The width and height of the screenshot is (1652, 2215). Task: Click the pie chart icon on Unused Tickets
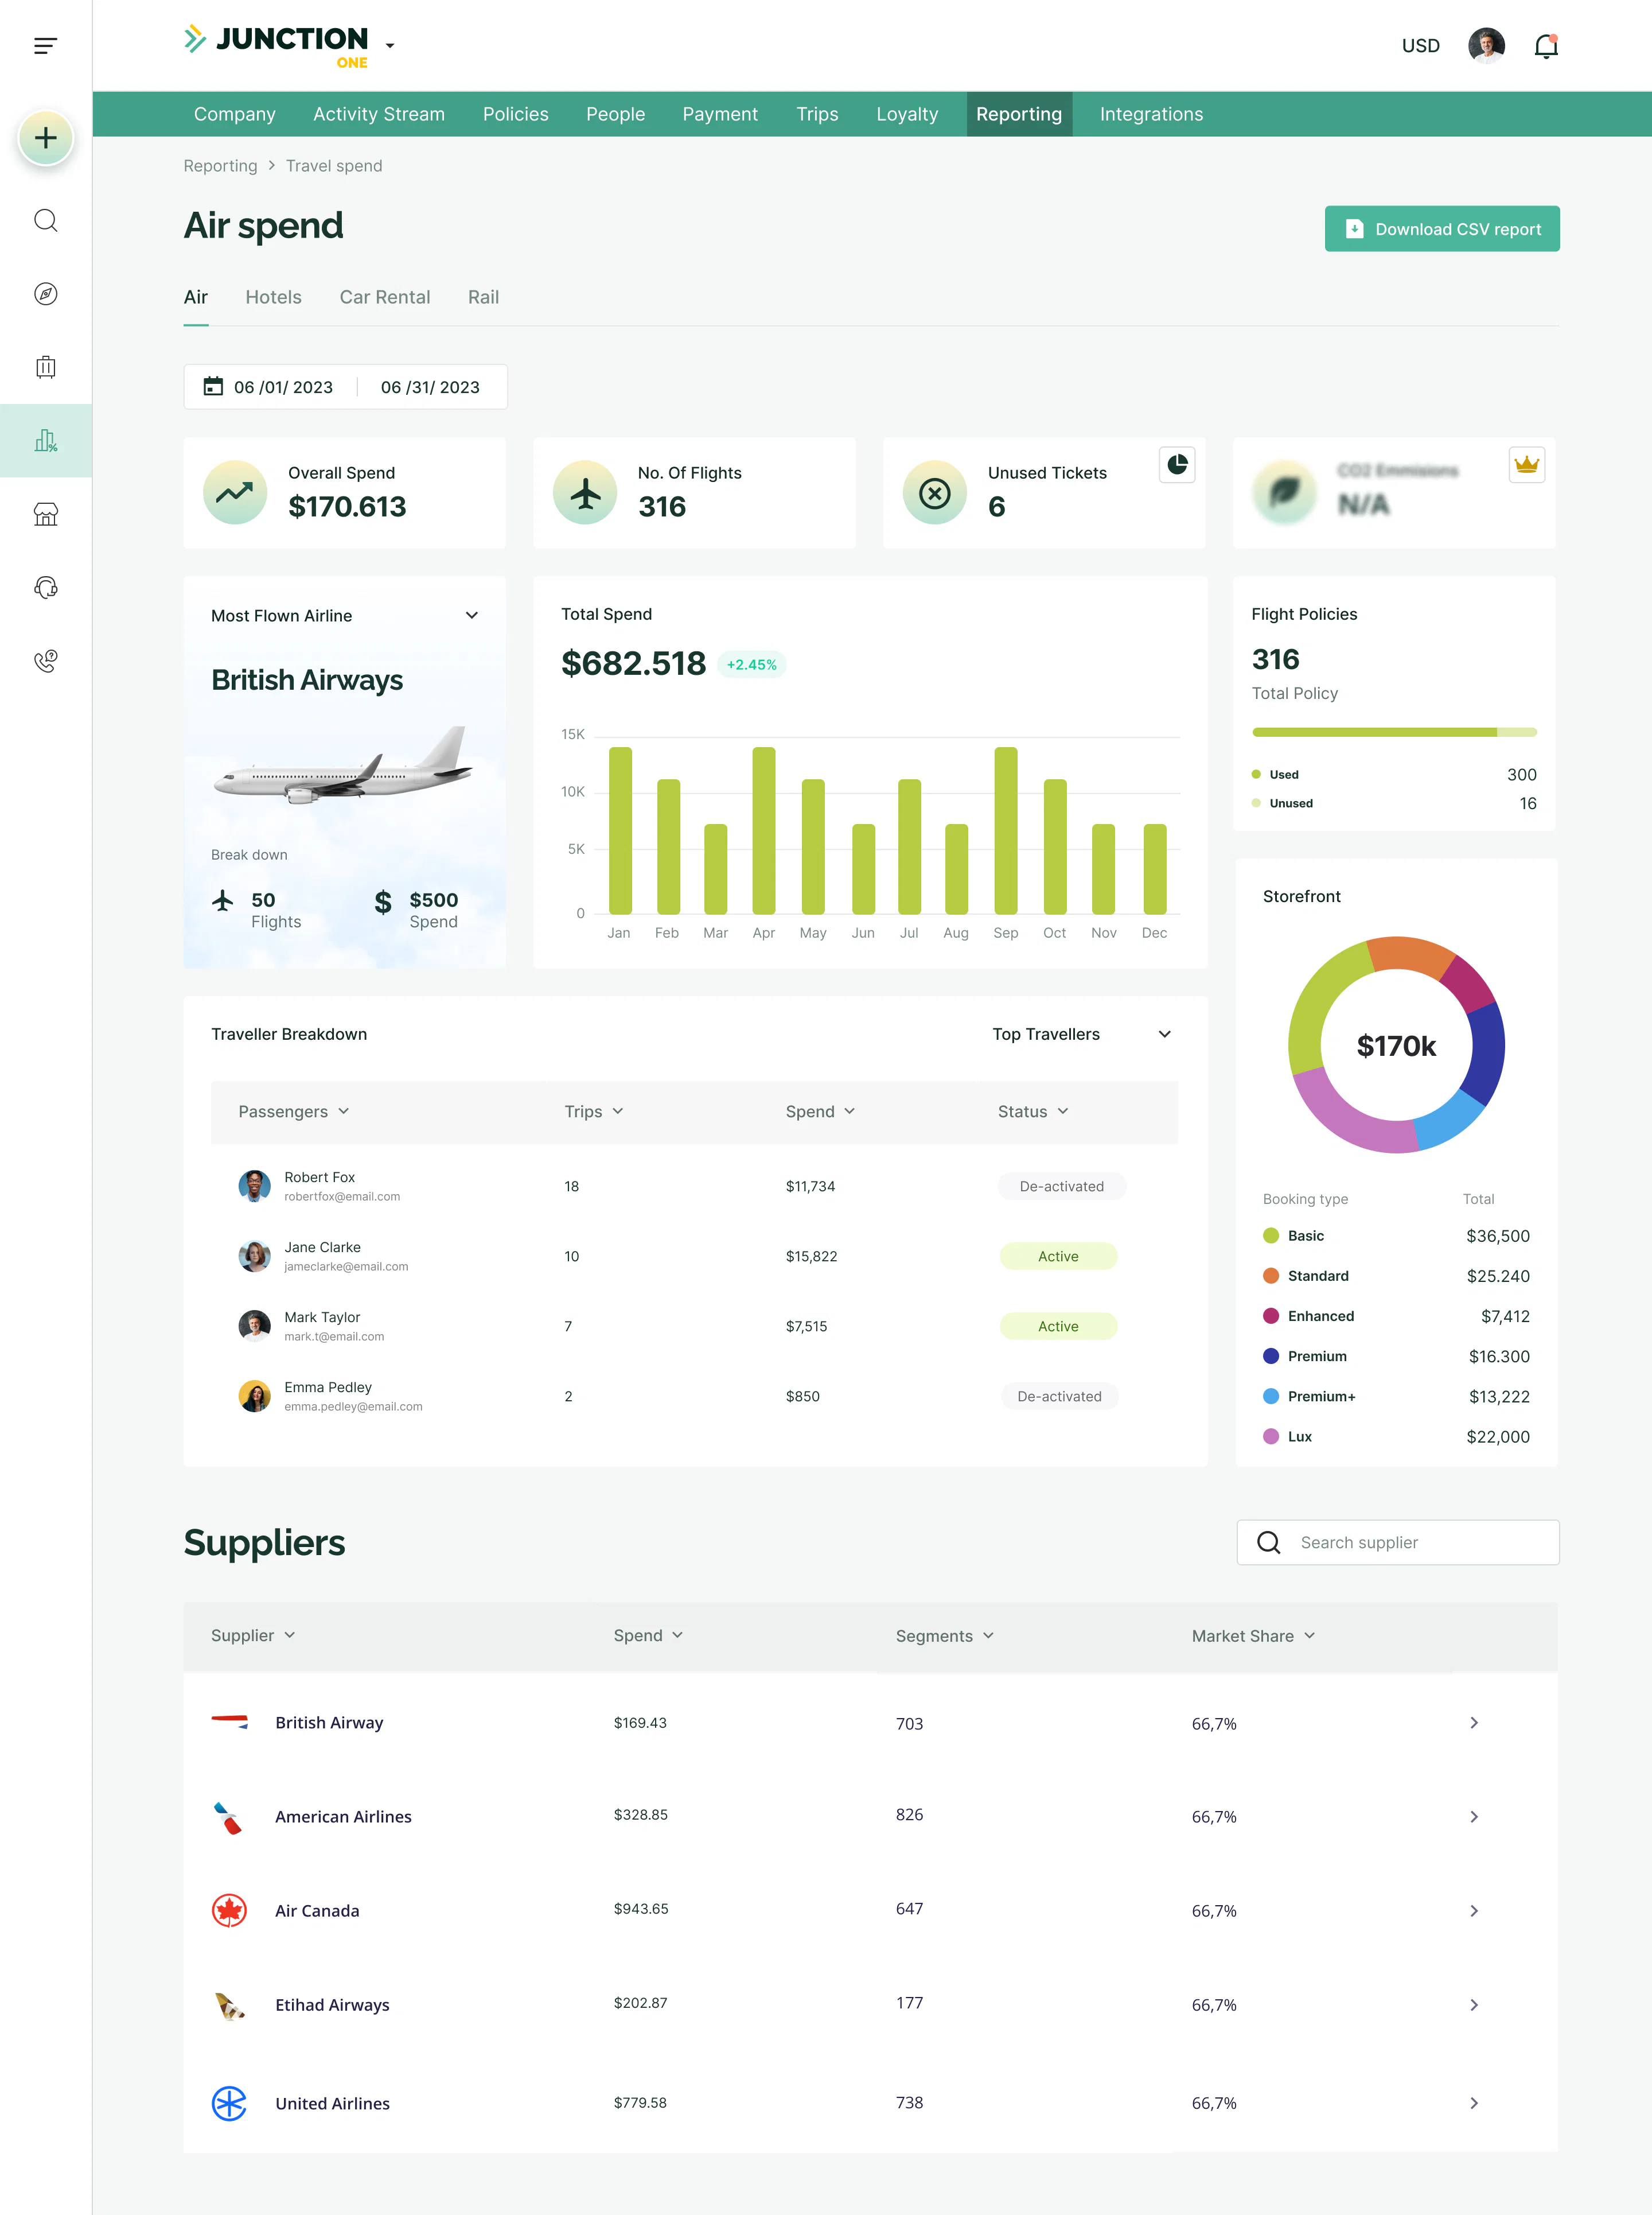click(1177, 465)
